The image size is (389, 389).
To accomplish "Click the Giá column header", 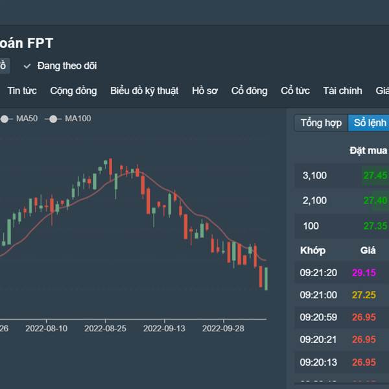I will tap(368, 250).
